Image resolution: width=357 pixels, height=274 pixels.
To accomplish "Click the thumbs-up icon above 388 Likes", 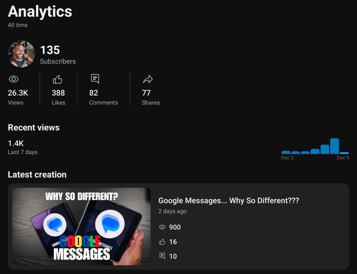I will tap(57, 79).
